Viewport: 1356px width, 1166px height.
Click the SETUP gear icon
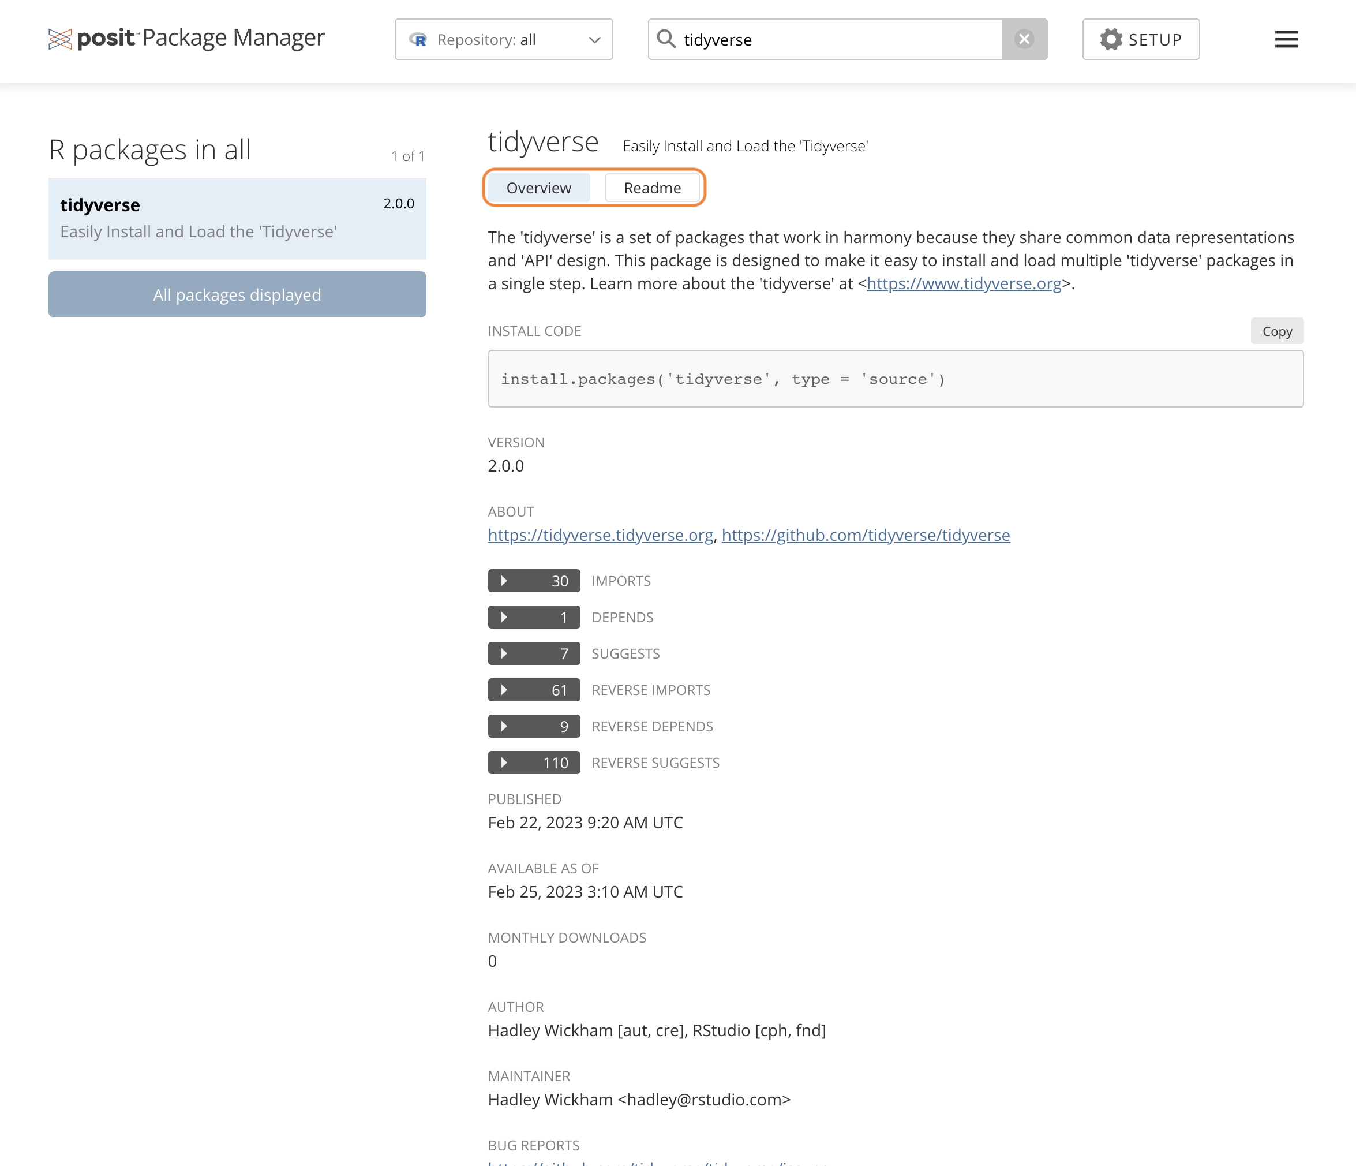[1111, 39]
